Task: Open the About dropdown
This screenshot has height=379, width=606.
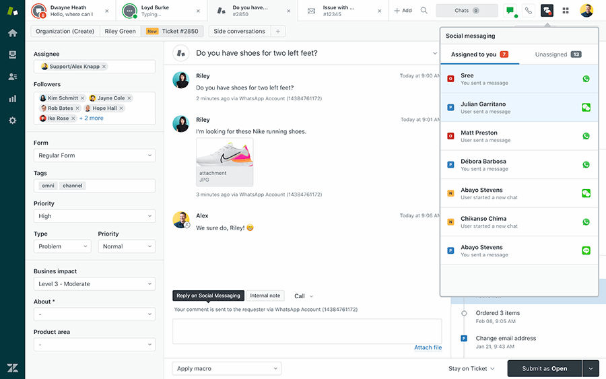Action: (x=95, y=314)
